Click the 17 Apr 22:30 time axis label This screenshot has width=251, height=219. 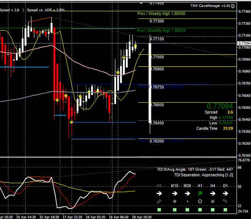coord(72,217)
